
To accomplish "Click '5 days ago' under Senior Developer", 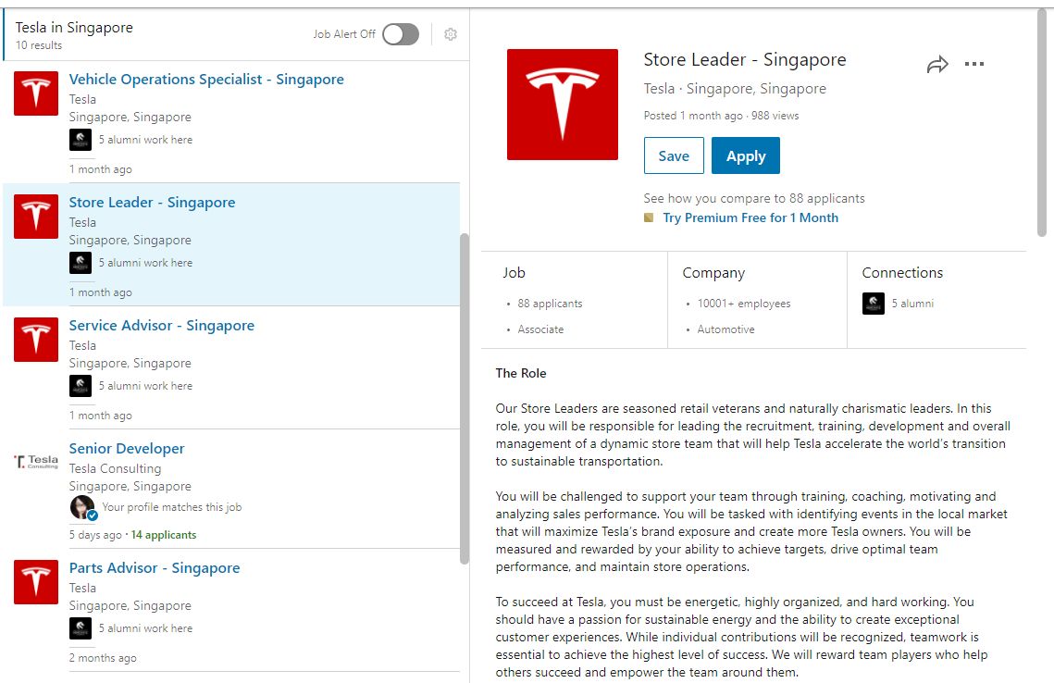I will [x=95, y=535].
